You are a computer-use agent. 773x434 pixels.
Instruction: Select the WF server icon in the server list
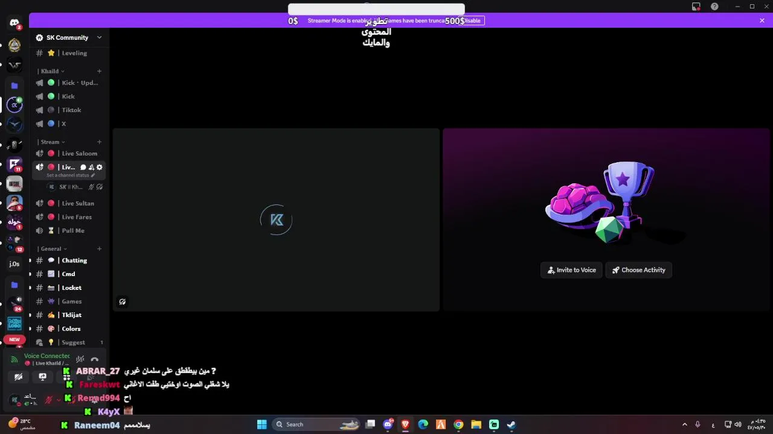[14, 65]
